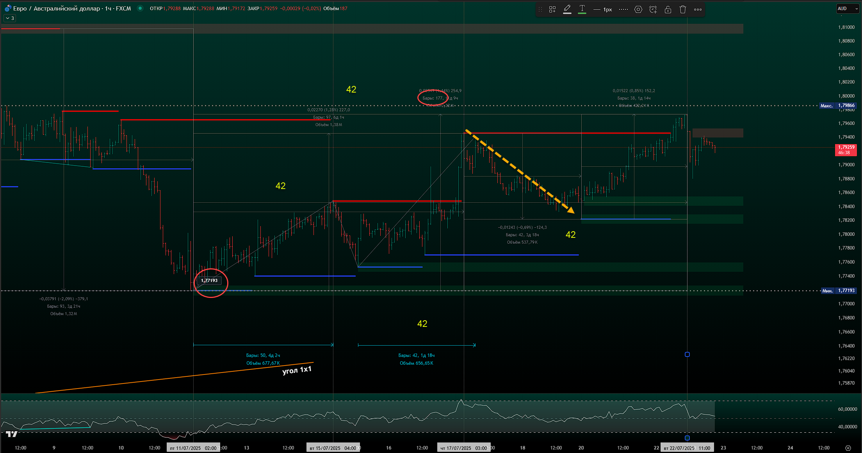This screenshot has width=862, height=453.
Task: Select yellow 42 label below orange arrow
Action: [x=571, y=235]
